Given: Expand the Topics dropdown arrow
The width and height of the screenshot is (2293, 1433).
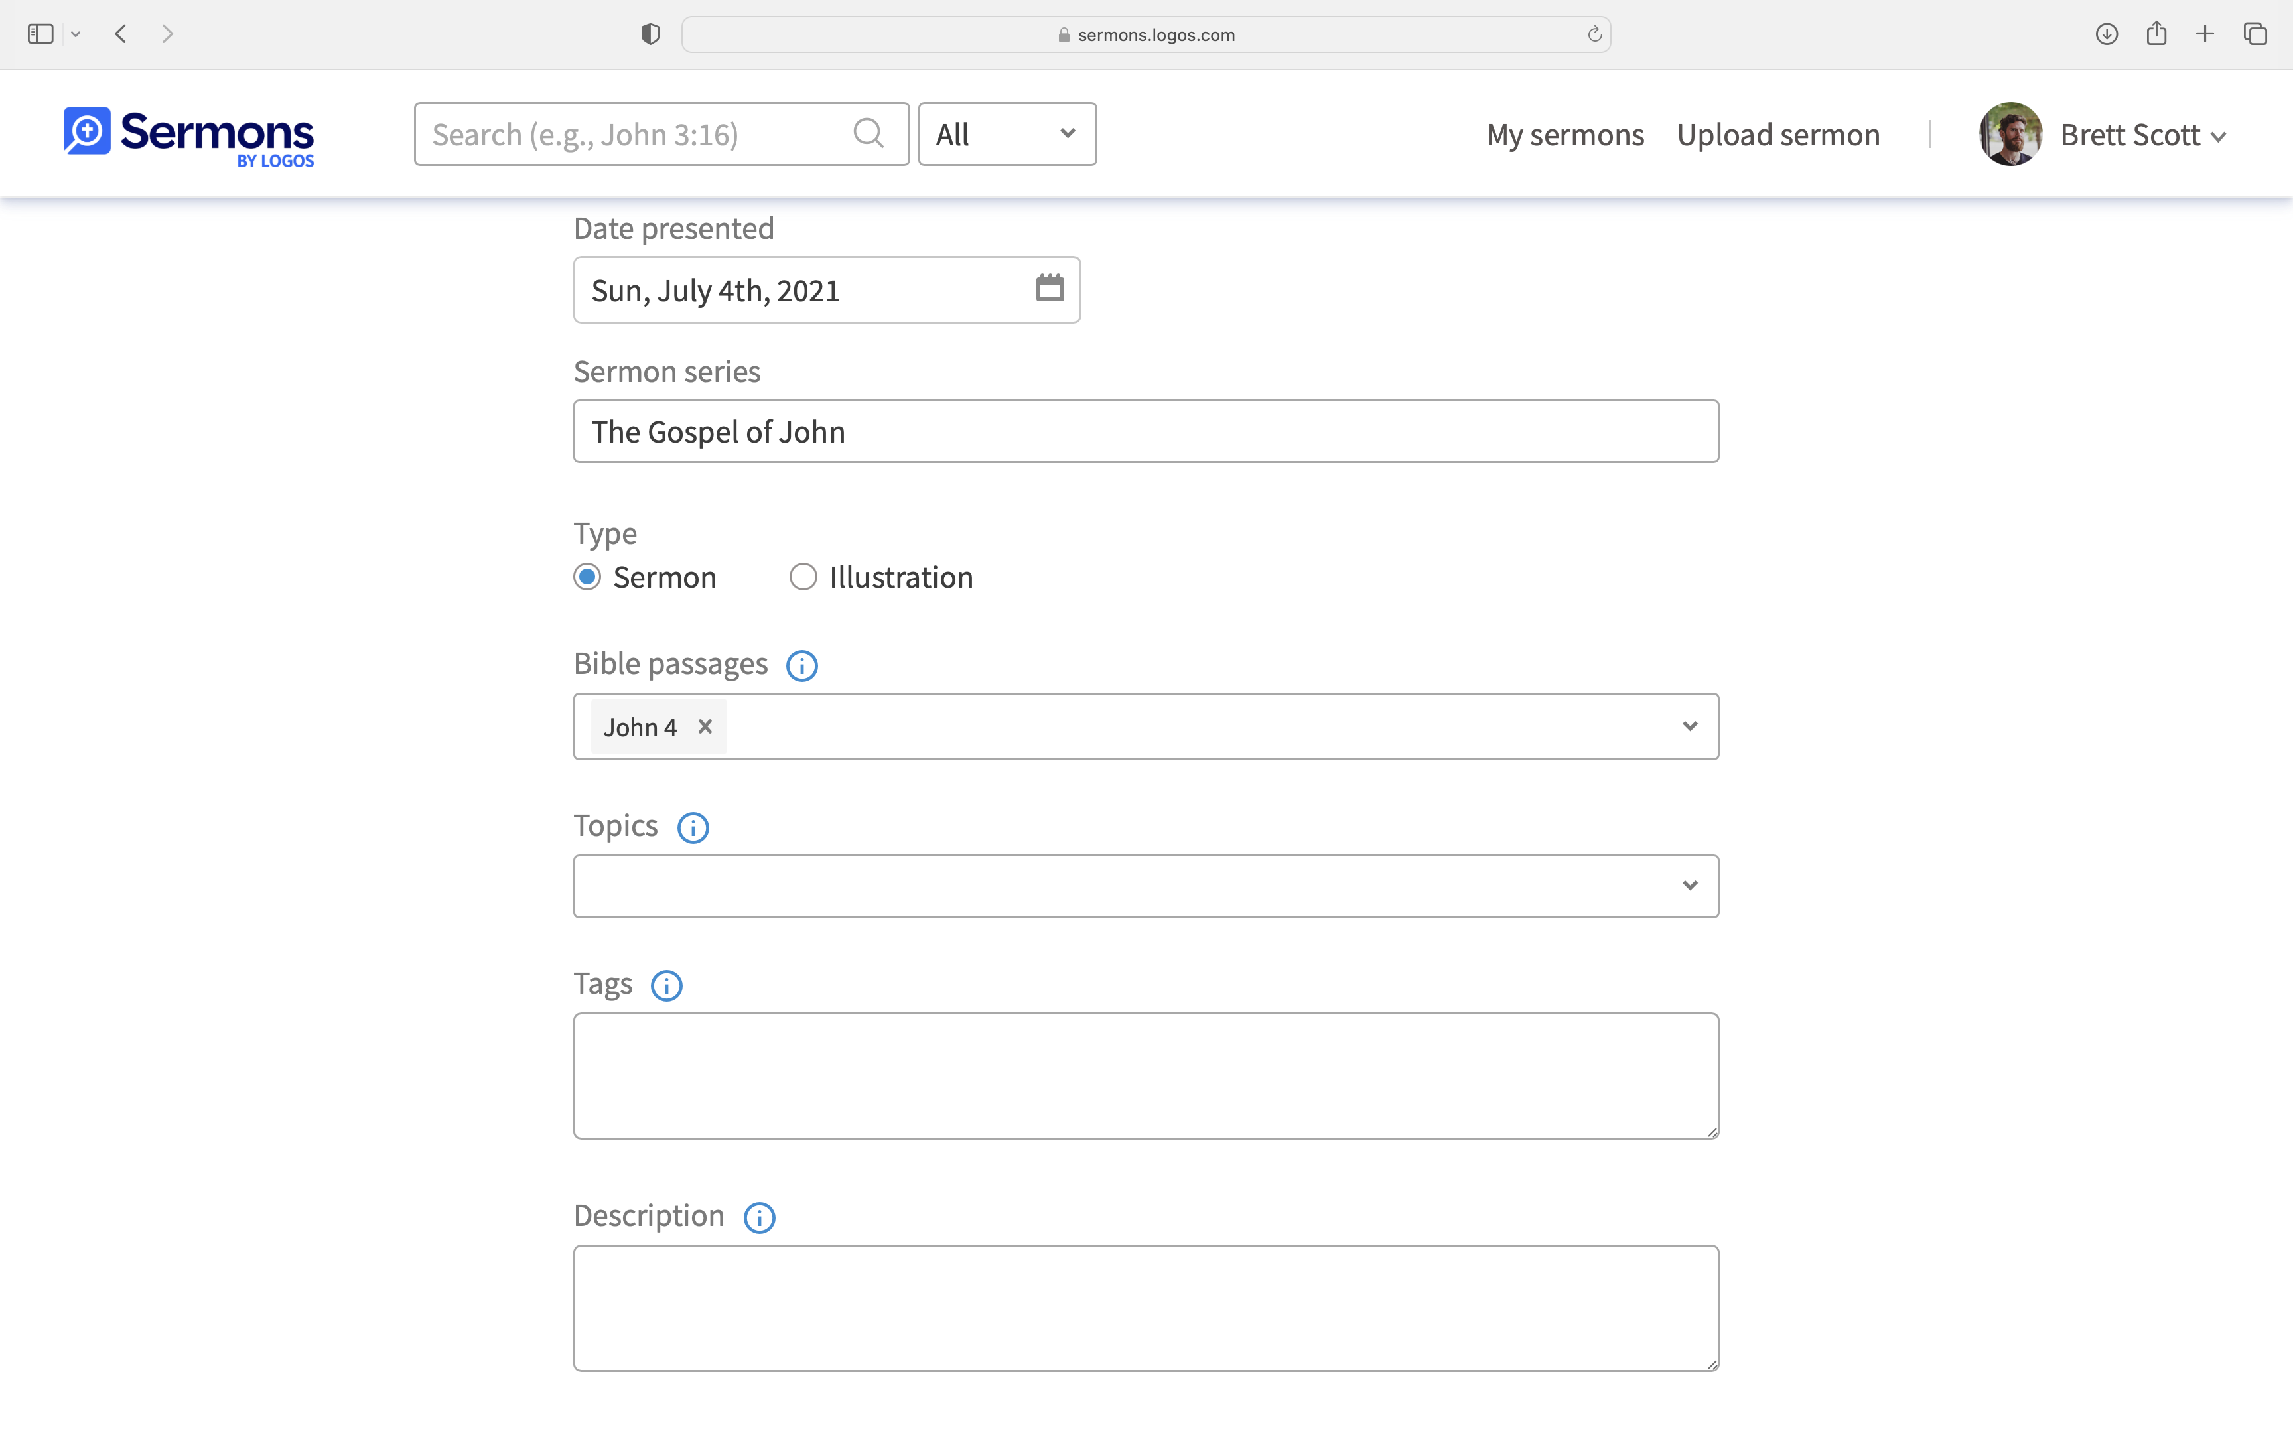Looking at the screenshot, I should click(1689, 886).
